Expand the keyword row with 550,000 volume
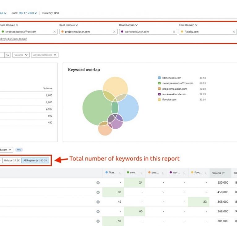The image size is (237, 226). [x=98, y=183]
